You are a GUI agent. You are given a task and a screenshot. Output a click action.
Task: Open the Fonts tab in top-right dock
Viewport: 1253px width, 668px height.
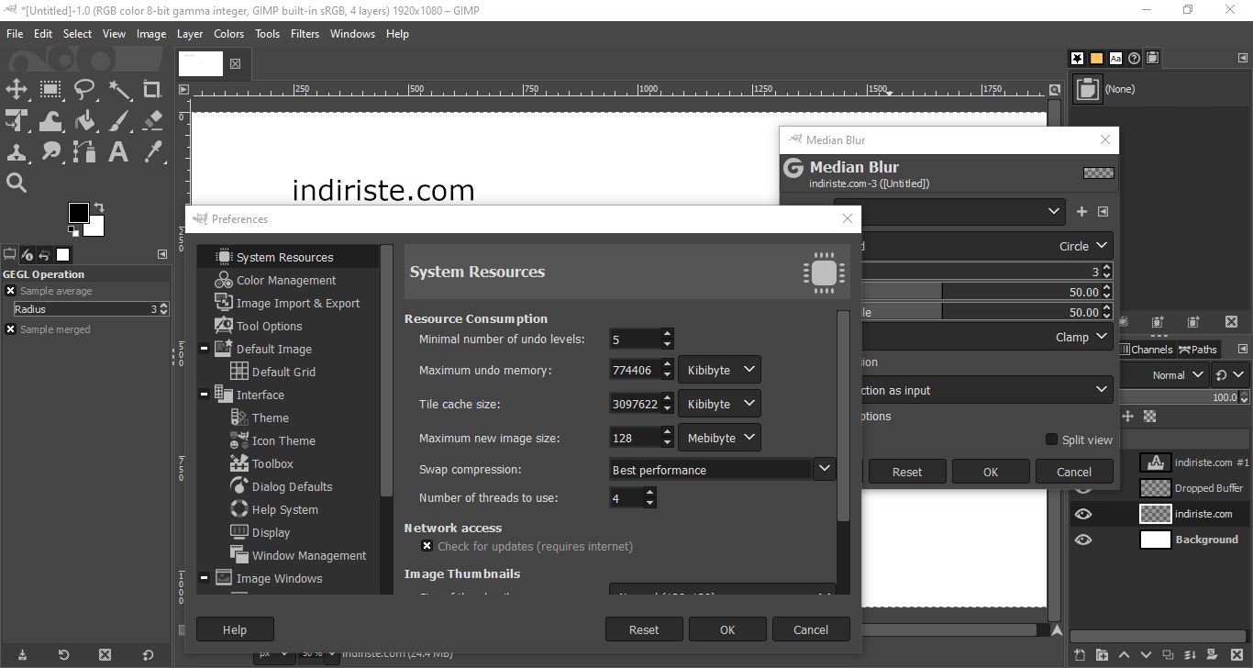1115,58
